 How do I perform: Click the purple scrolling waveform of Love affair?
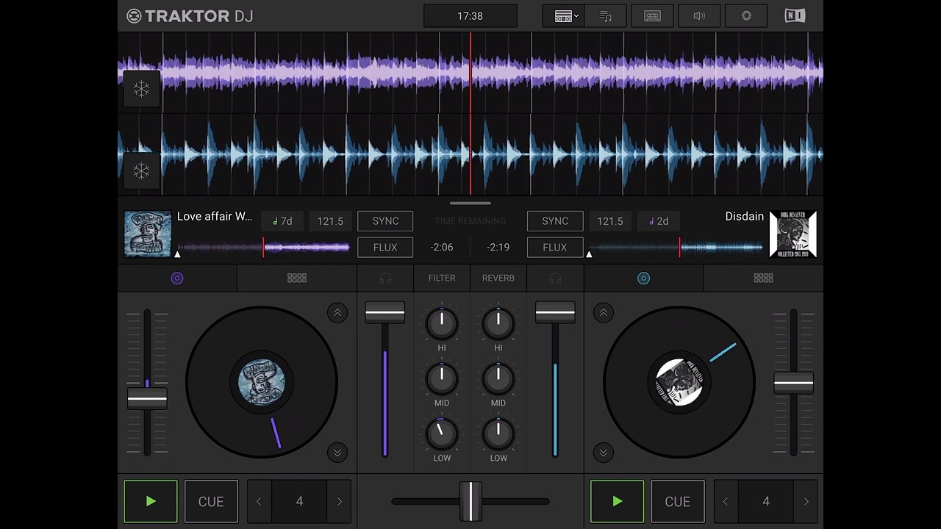coord(470,73)
